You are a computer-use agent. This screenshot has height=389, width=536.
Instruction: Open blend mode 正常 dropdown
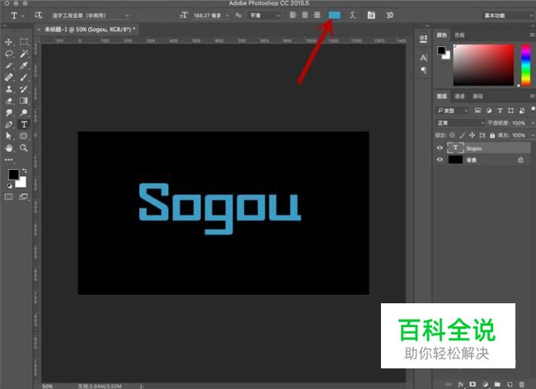[460, 123]
